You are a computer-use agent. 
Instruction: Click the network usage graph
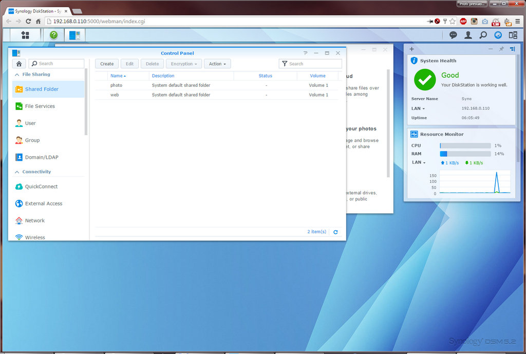475,182
